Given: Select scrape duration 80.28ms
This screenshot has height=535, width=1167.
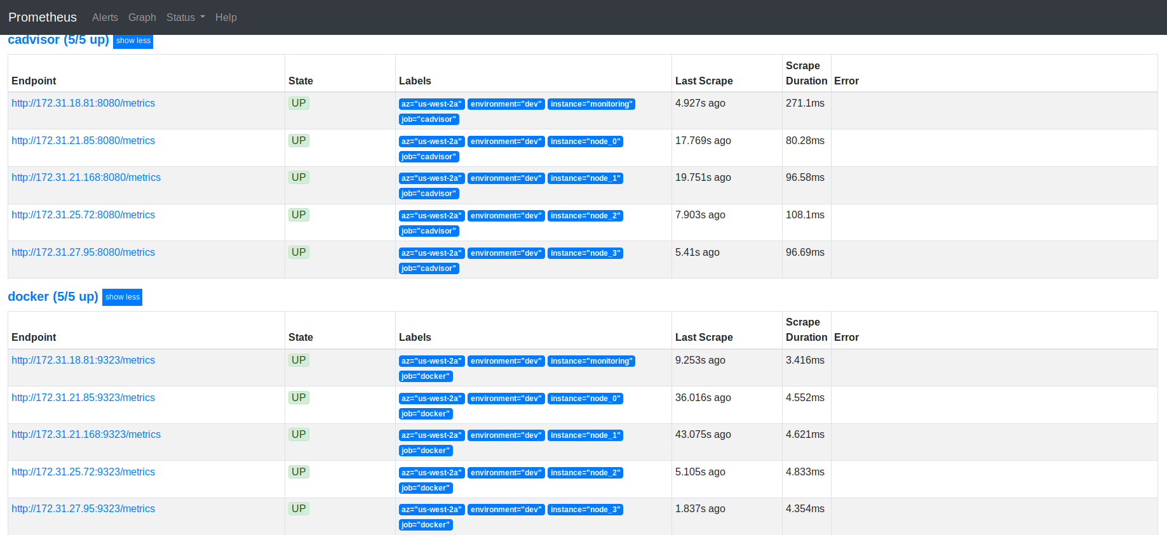Looking at the screenshot, I should coord(805,140).
